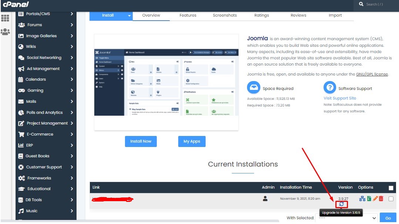
Task: Click the users group icon in left strip
Action: pyautogui.click(x=5, y=31)
